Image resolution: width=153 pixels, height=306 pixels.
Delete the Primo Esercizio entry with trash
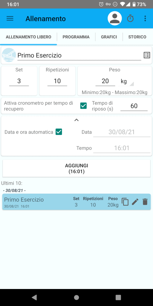145,202
